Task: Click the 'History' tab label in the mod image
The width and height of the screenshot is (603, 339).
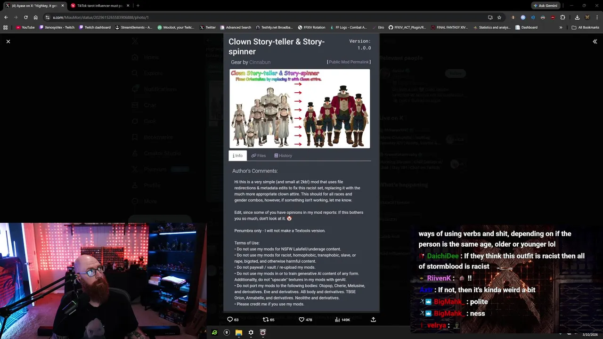Action: tap(283, 155)
